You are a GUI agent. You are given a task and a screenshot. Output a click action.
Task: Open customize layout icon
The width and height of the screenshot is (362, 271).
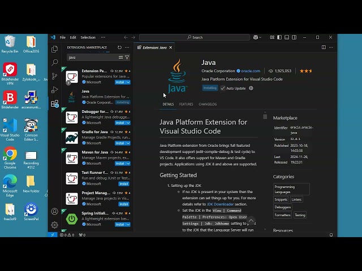272,37
